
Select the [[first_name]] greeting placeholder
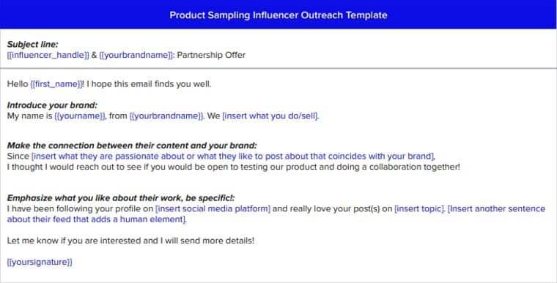[57, 84]
